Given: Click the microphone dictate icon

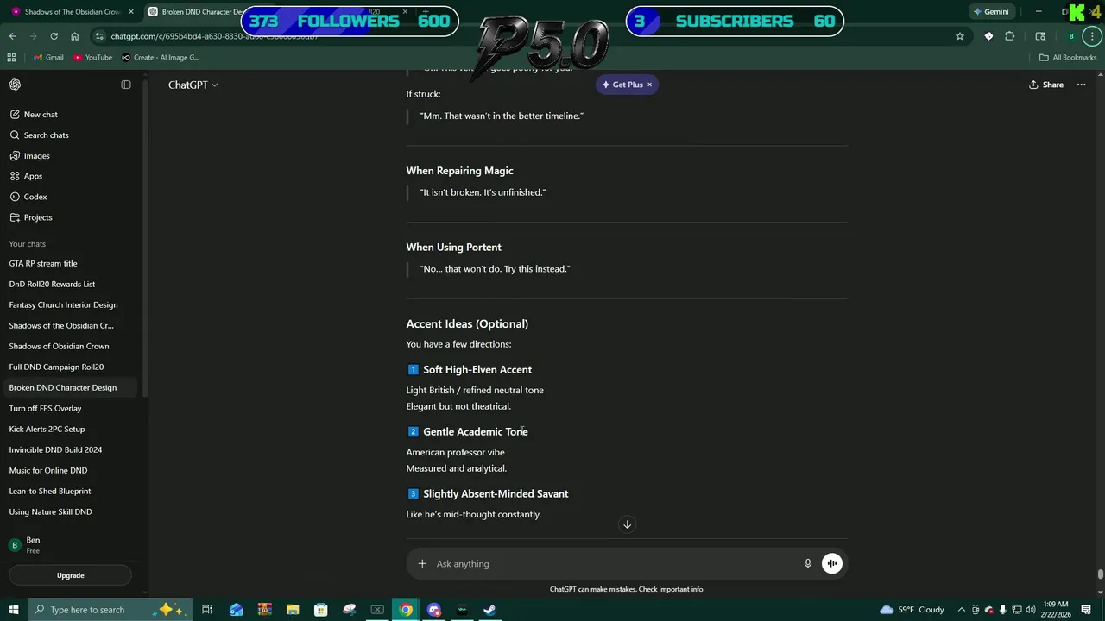Looking at the screenshot, I should click(808, 563).
